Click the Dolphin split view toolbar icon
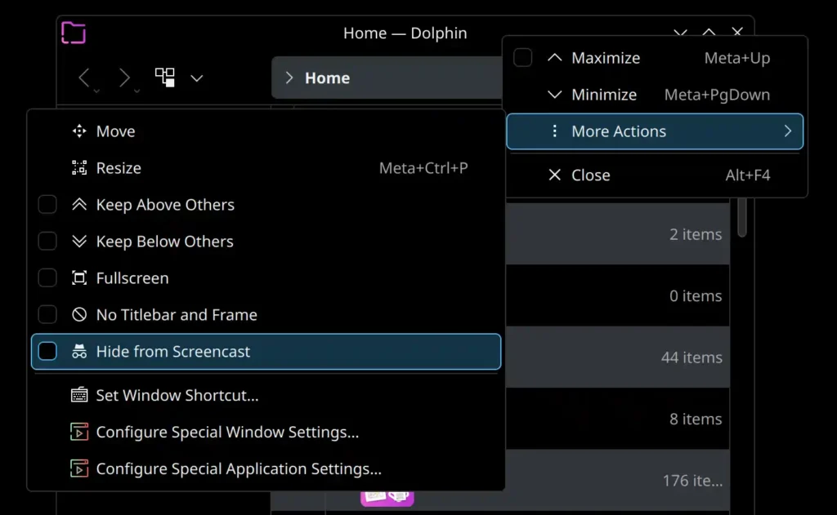Screen dimensions: 837x515 click(x=164, y=77)
